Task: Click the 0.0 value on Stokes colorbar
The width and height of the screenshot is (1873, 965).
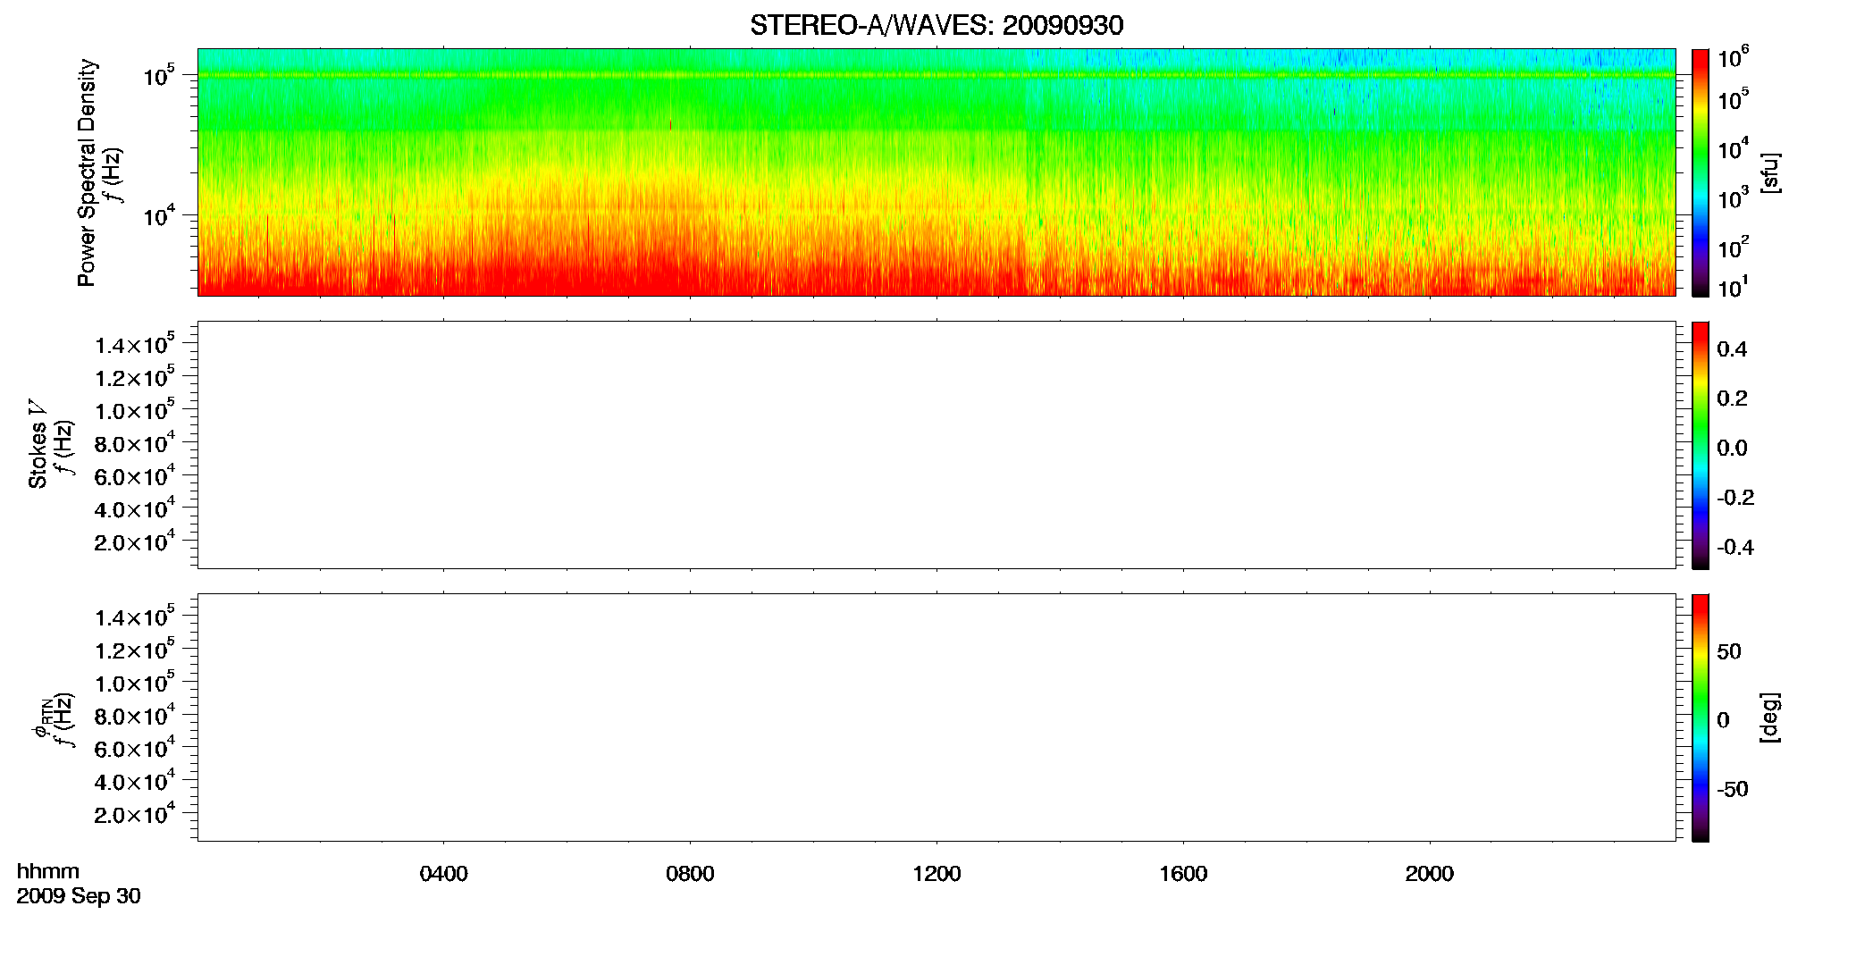Action: click(x=1732, y=449)
